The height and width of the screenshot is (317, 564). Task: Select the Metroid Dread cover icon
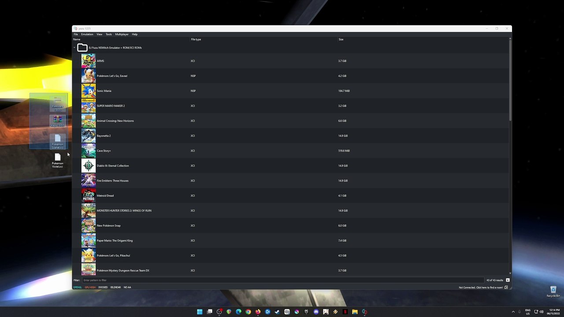click(x=88, y=195)
